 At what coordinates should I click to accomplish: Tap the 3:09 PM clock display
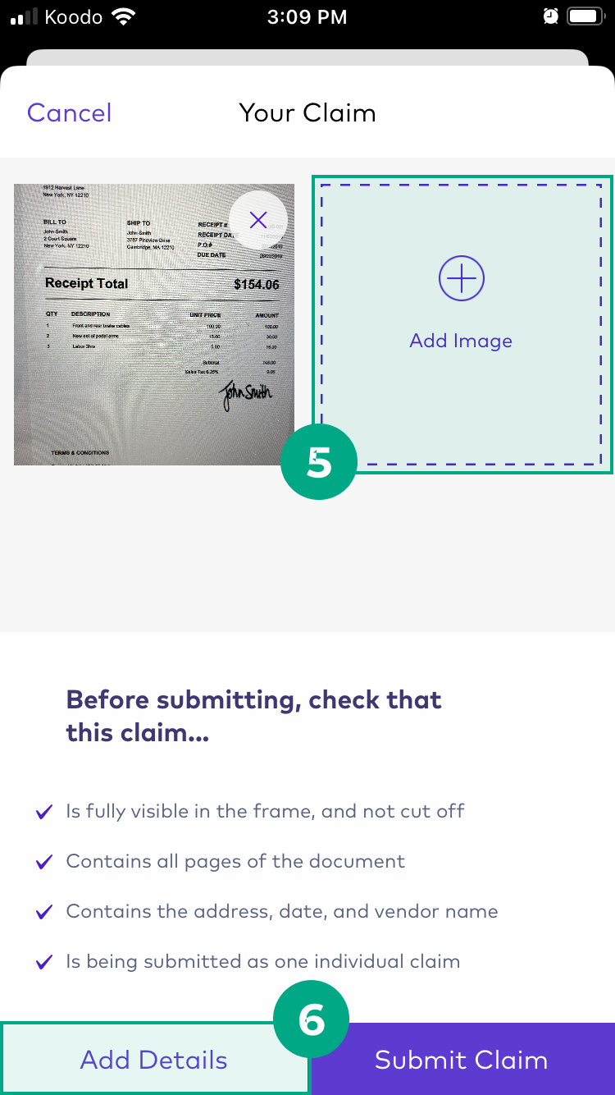tap(307, 16)
